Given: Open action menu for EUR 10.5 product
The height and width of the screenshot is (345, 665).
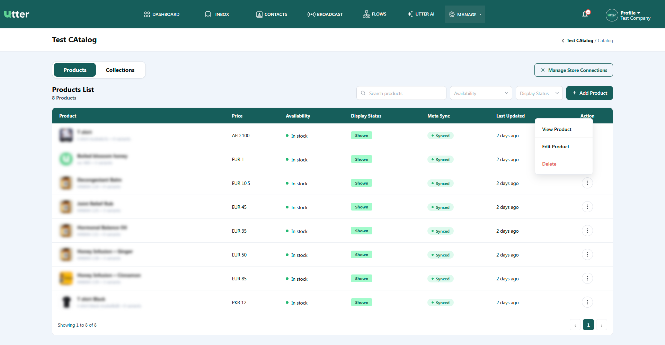Looking at the screenshot, I should click(587, 183).
